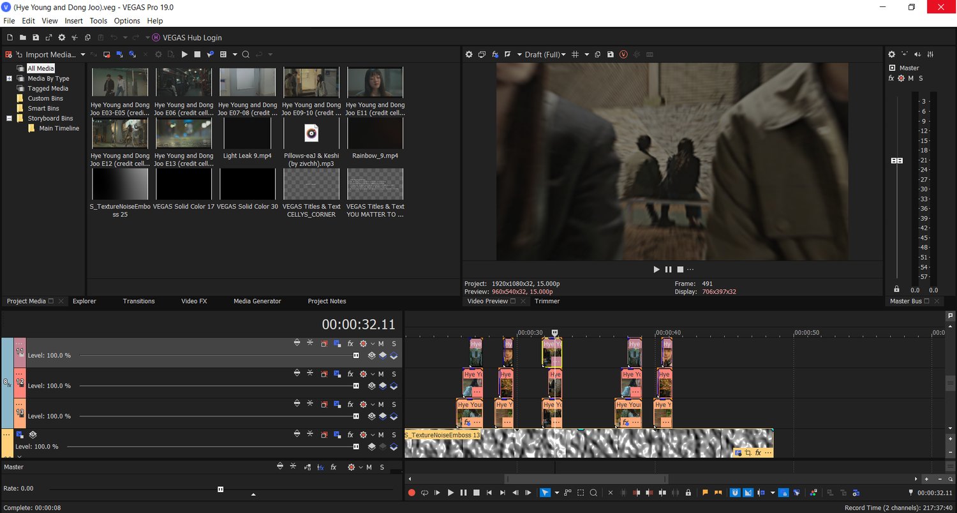Image resolution: width=957 pixels, height=513 pixels.
Task: Open project Properties gear in main toolbar
Action: (62, 38)
